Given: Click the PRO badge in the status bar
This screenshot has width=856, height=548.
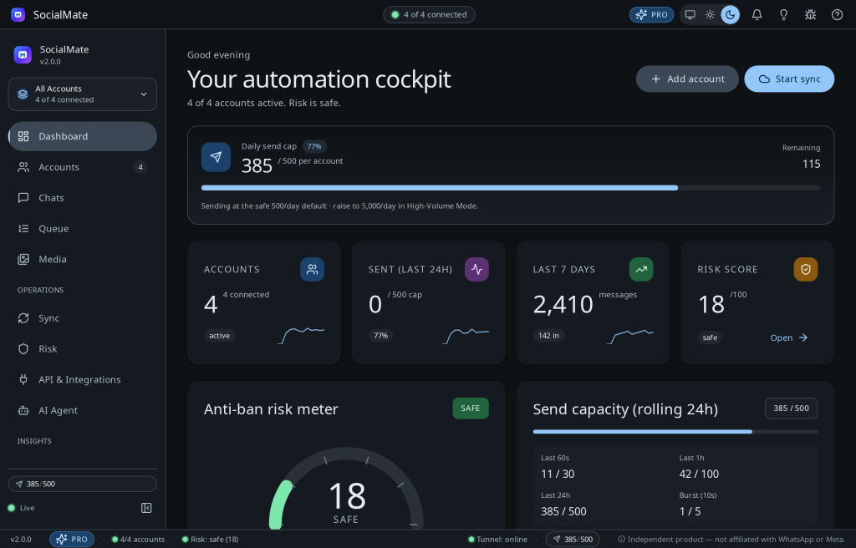Looking at the screenshot, I should pos(72,540).
